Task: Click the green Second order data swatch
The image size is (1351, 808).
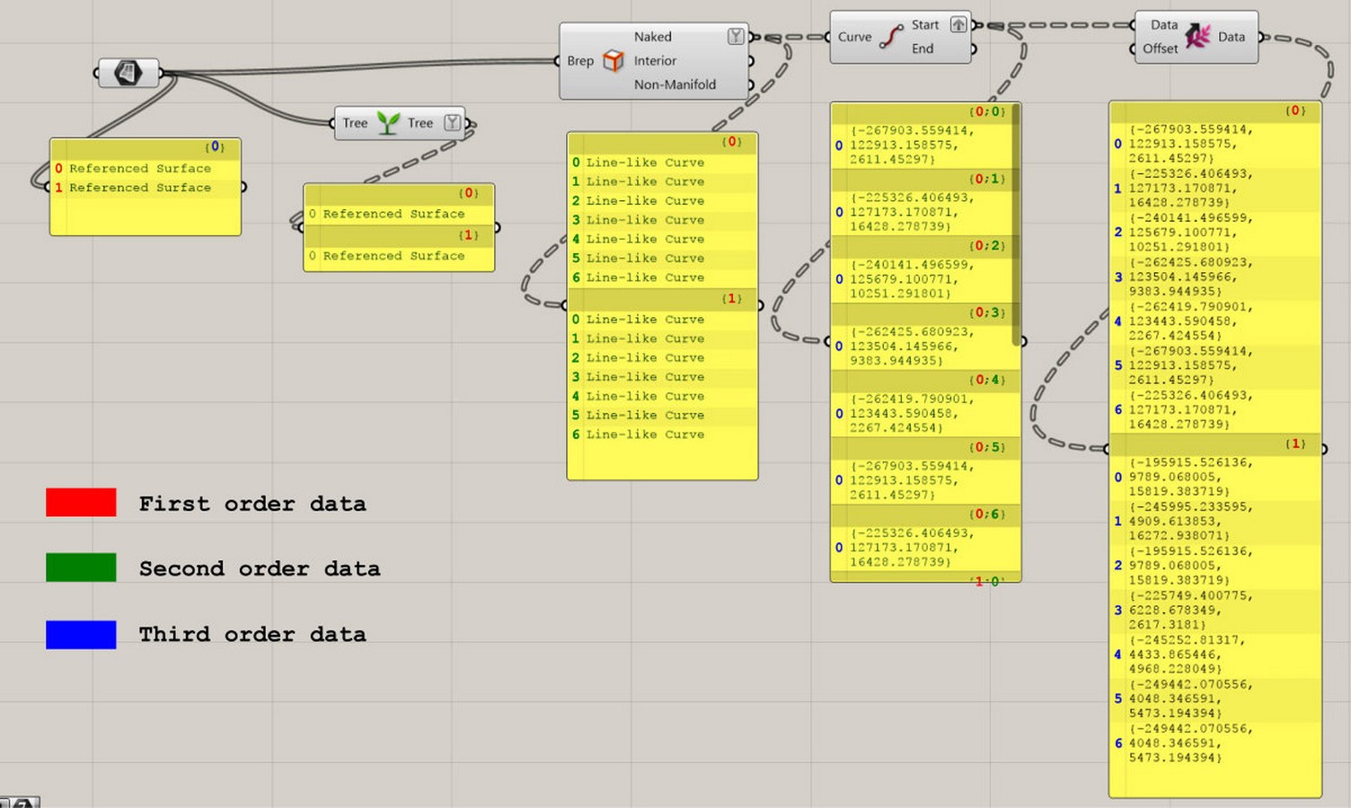Action: (x=81, y=567)
